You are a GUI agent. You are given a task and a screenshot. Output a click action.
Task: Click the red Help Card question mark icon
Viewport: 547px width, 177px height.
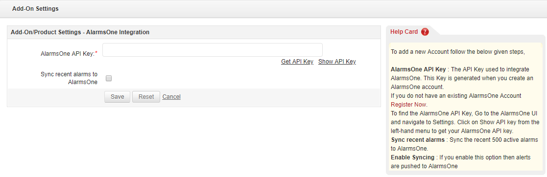pos(425,32)
